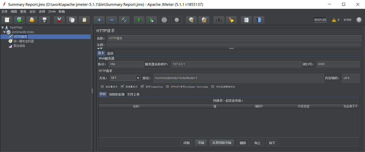Click the 从剪贴板添加 button
Screen dimensions: 365x152
coord(222,143)
